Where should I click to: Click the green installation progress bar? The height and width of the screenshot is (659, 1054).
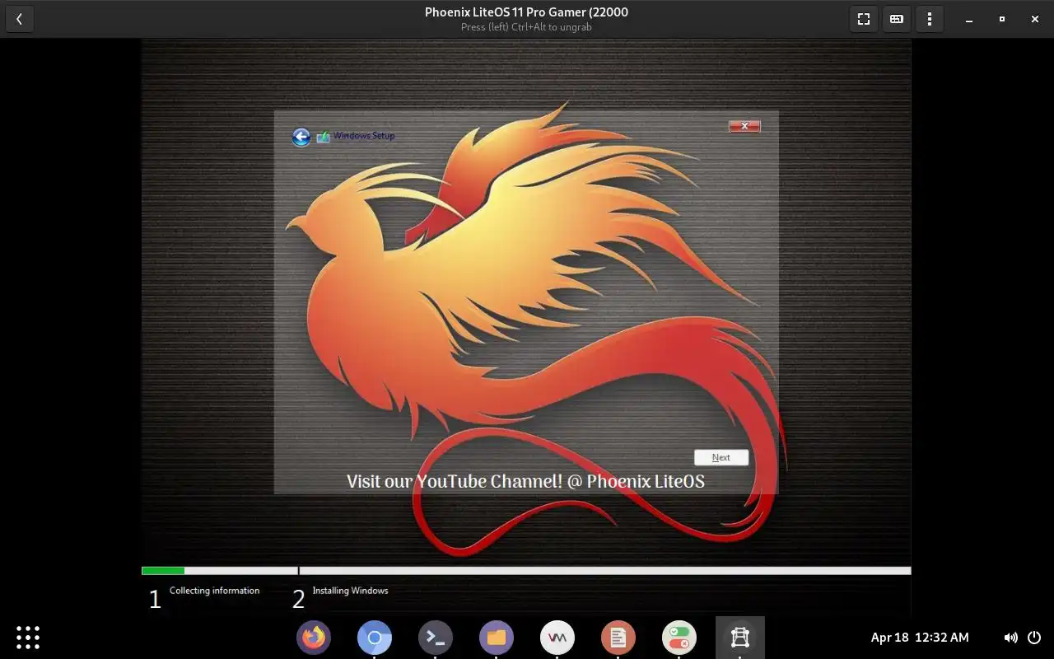click(x=163, y=571)
